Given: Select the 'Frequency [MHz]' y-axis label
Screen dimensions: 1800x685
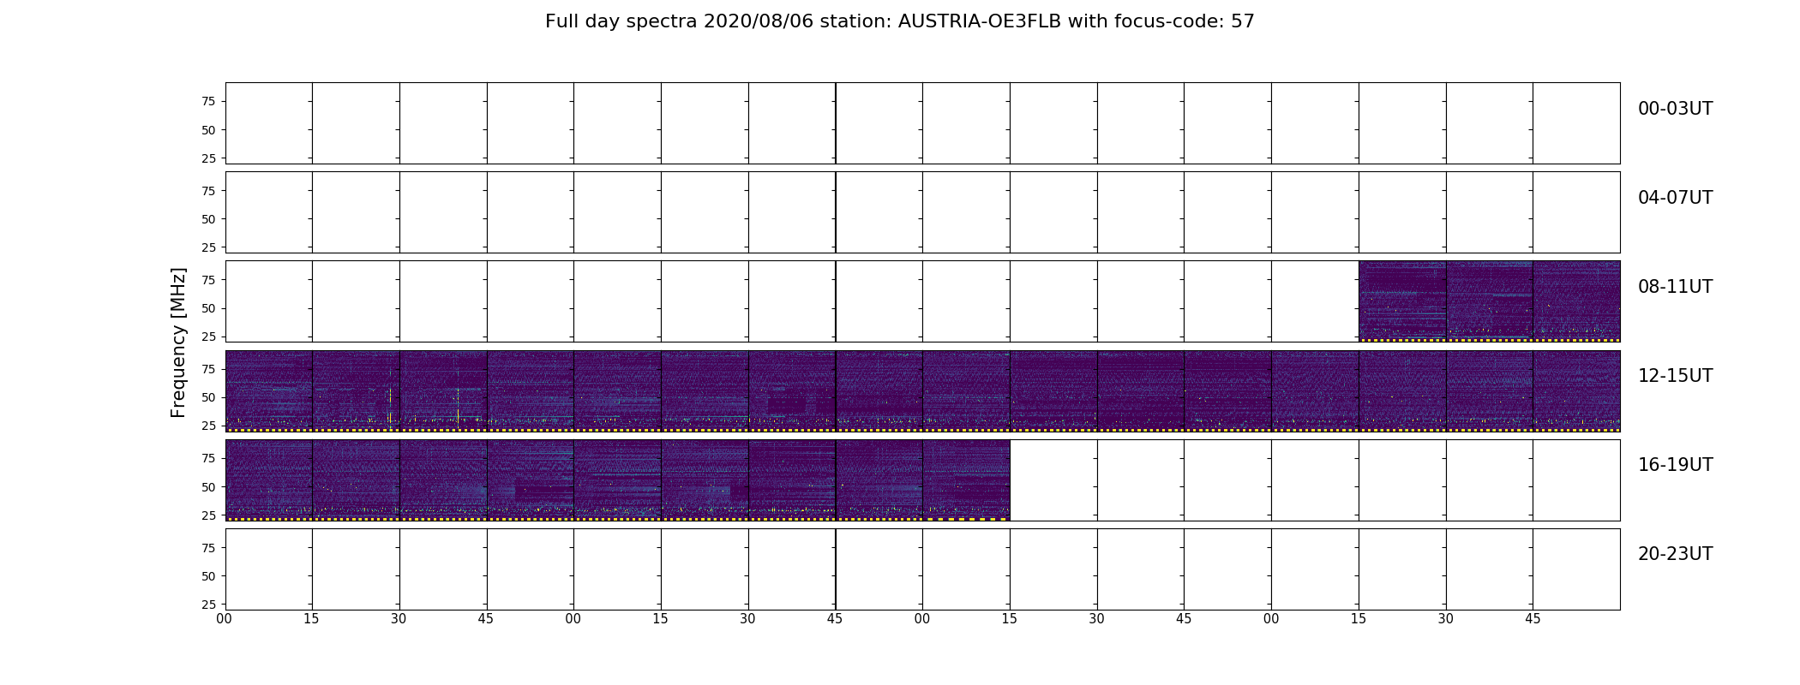Looking at the screenshot, I should [x=178, y=342].
